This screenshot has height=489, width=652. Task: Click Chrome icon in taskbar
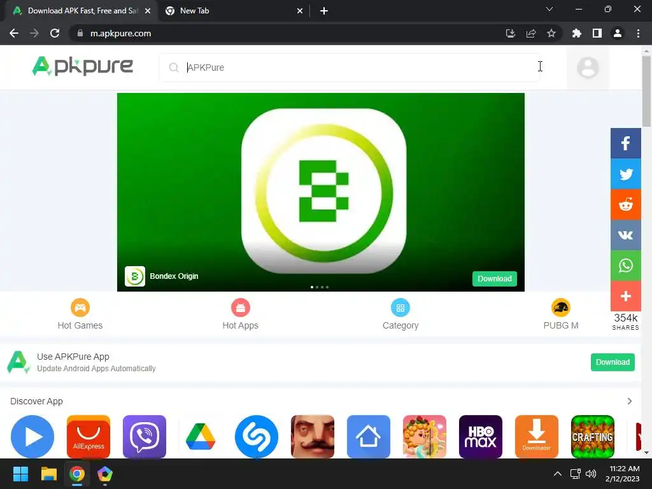(77, 474)
